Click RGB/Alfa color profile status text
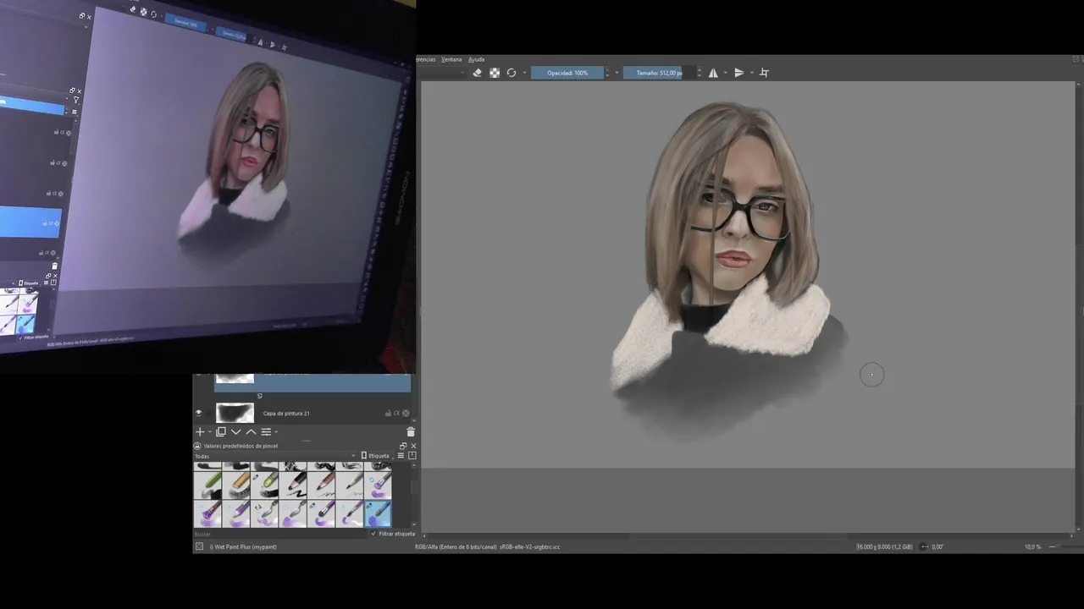Screen dimensions: 1084x609 [487, 547]
